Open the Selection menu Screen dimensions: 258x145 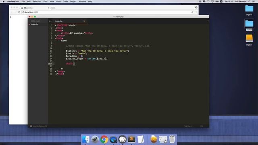37,2
